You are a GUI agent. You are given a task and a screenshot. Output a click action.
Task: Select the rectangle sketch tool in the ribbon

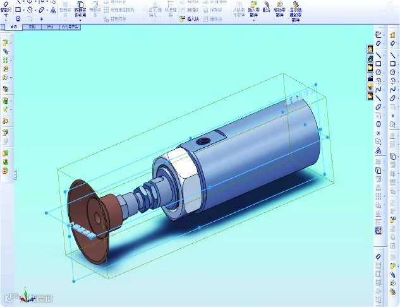tap(18, 10)
